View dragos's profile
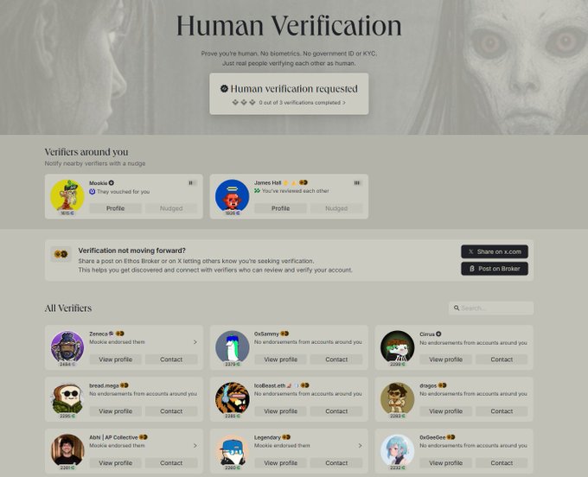 click(x=445, y=411)
